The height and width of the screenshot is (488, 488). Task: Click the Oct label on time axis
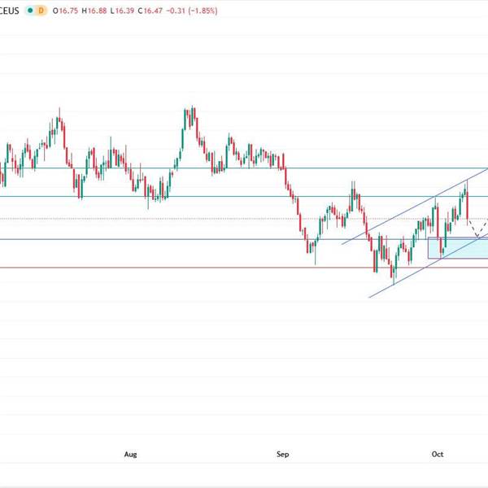[x=438, y=454]
